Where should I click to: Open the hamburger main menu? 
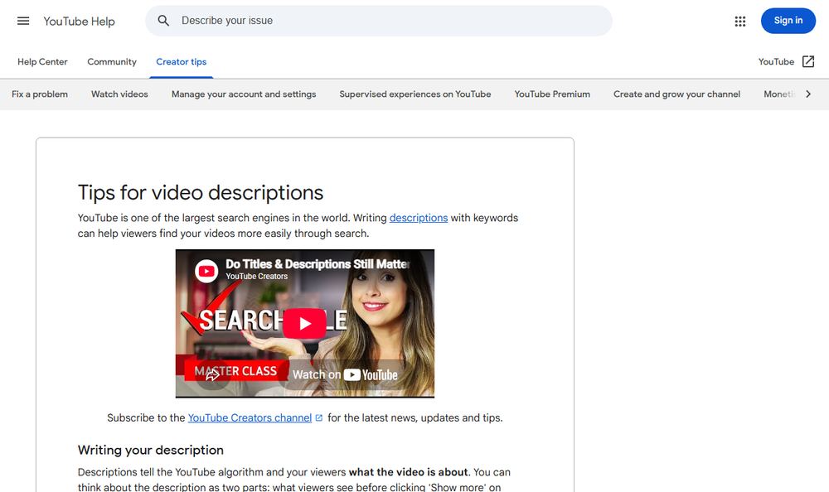[x=23, y=21]
